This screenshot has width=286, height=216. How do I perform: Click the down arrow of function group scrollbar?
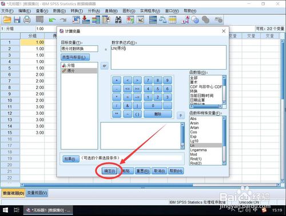point(224,102)
